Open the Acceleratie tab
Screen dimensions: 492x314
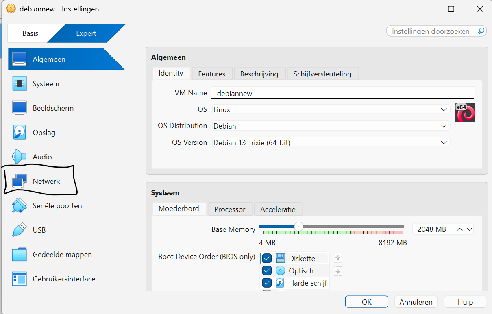278,209
